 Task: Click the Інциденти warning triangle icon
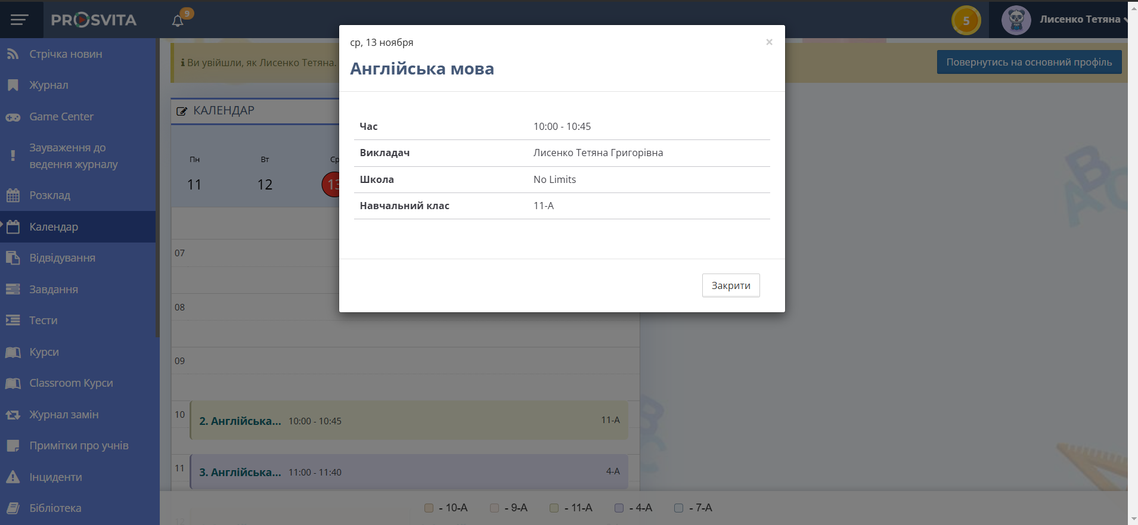click(13, 477)
